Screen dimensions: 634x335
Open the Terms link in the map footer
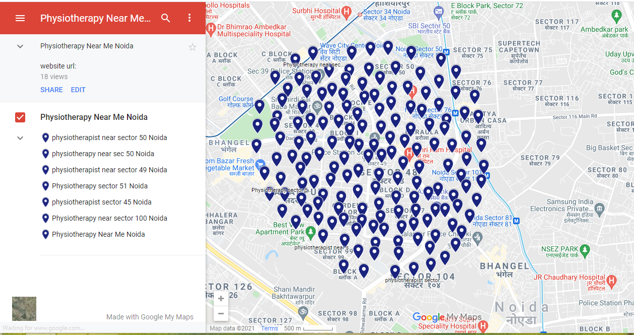[269, 328]
